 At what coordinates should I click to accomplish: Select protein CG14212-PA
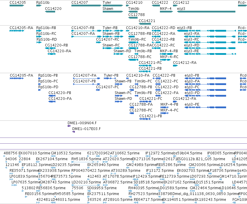pos(185,99)
